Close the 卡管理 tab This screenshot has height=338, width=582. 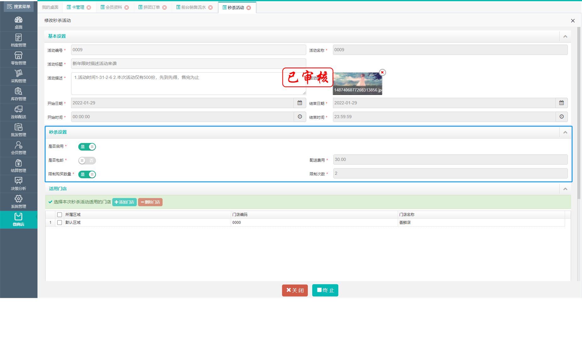pos(89,8)
